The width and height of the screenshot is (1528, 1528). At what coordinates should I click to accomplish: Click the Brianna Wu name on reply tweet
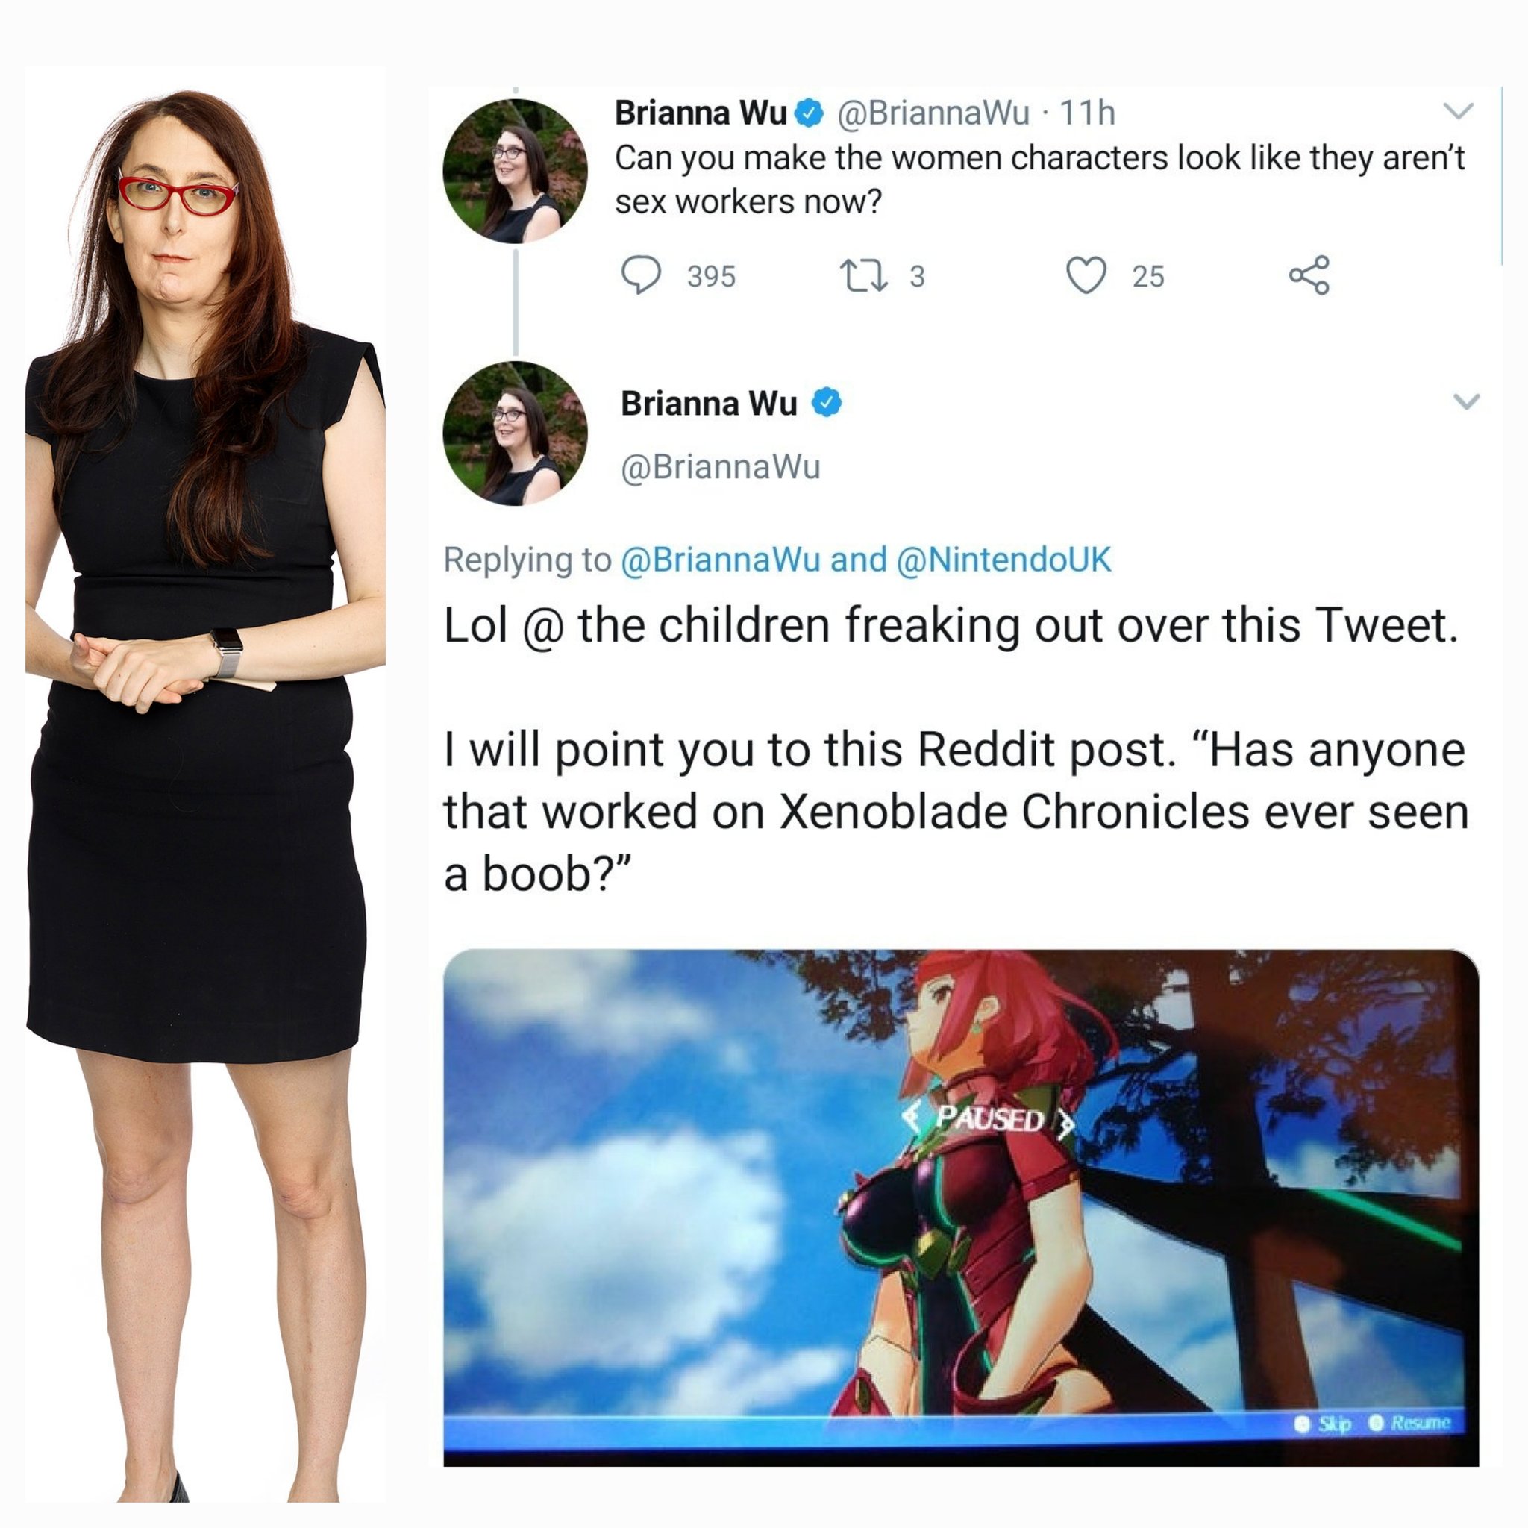pos(709,404)
